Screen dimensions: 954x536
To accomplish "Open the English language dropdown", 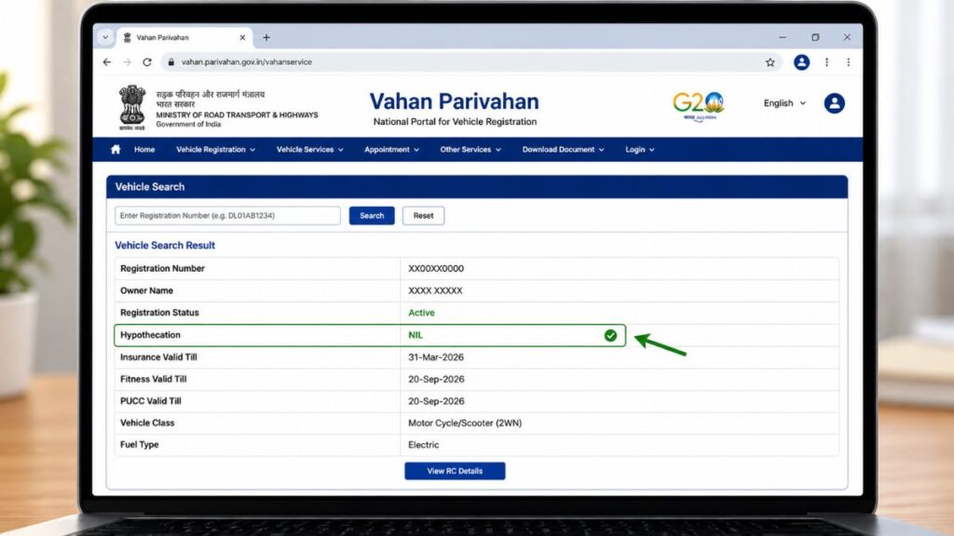I will point(784,103).
